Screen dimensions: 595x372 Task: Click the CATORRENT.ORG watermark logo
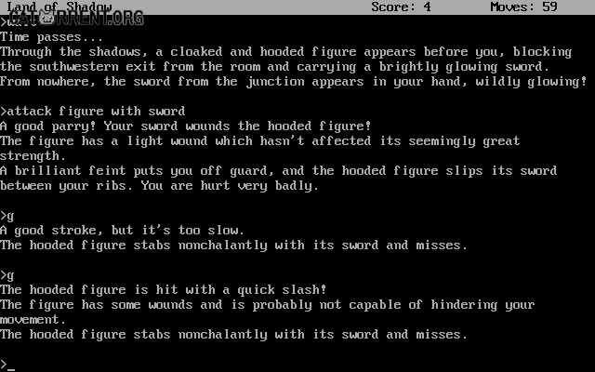pyautogui.click(x=76, y=18)
